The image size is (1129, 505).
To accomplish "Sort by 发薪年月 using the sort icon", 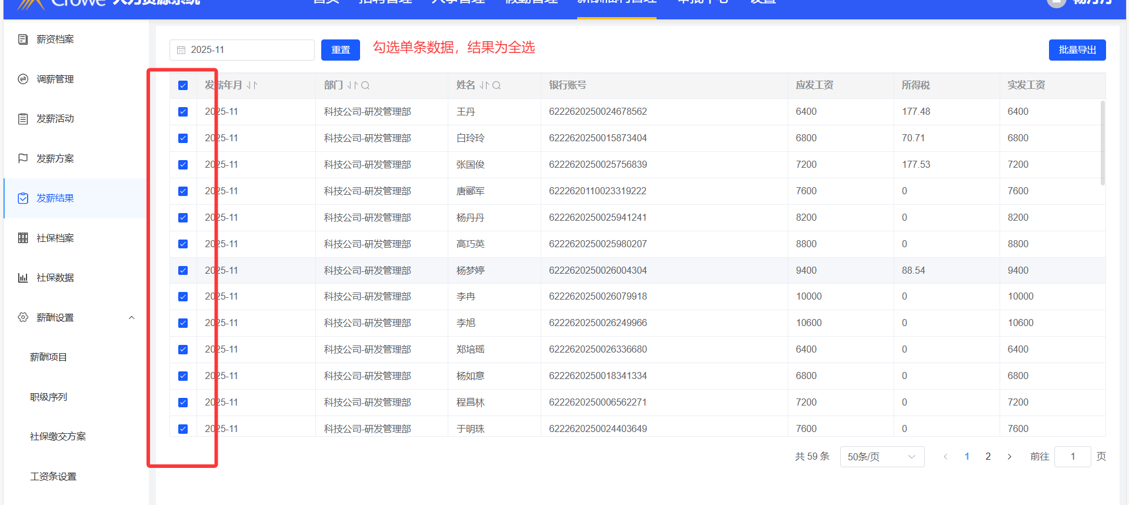I will [x=252, y=85].
